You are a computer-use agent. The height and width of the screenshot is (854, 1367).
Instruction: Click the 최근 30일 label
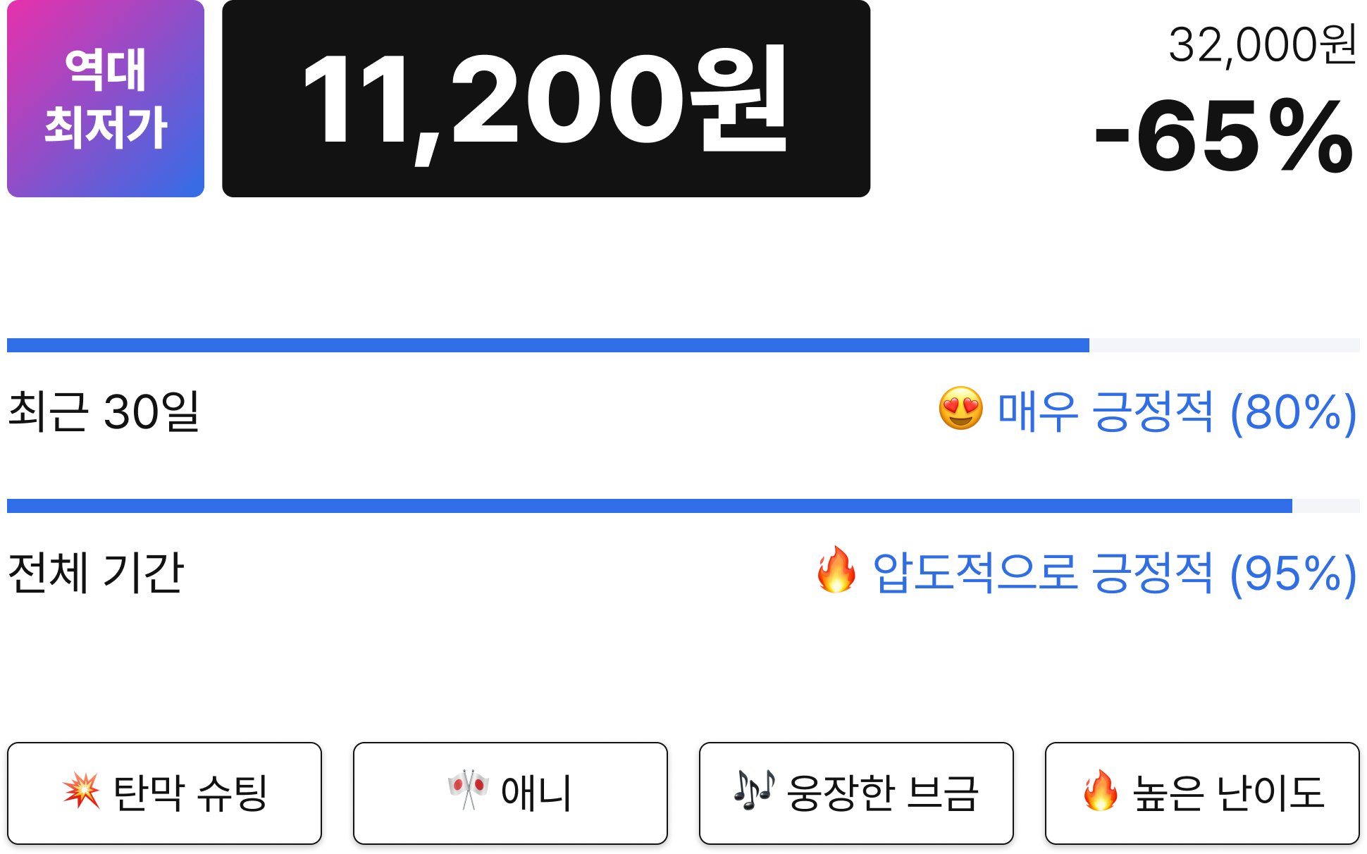104,411
